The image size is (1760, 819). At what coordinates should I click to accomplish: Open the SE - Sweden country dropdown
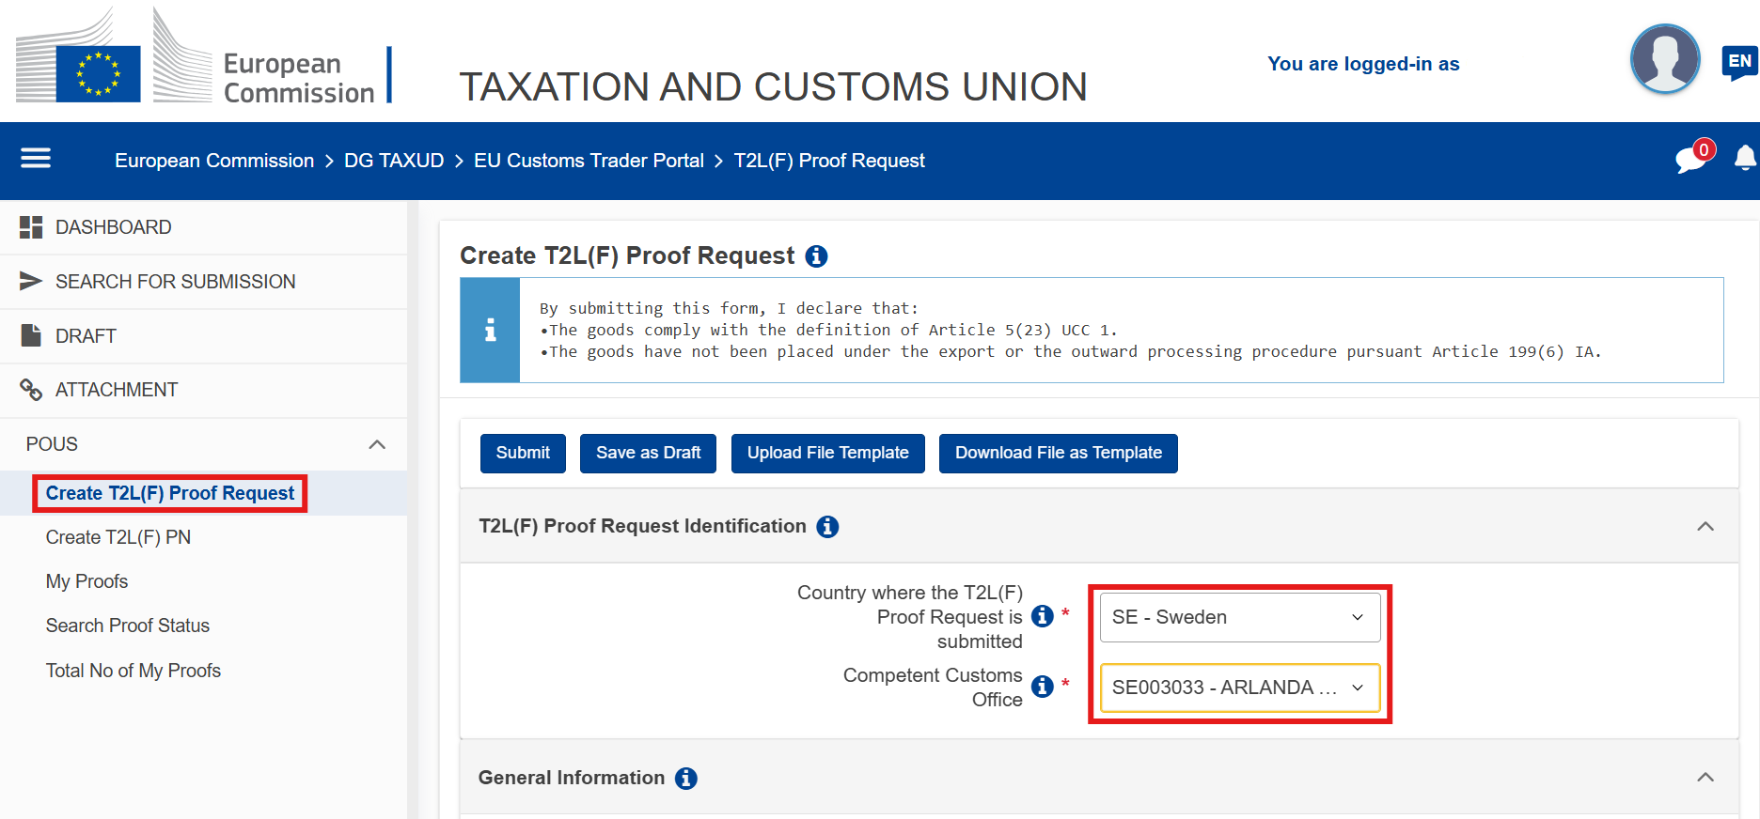pyautogui.click(x=1240, y=617)
